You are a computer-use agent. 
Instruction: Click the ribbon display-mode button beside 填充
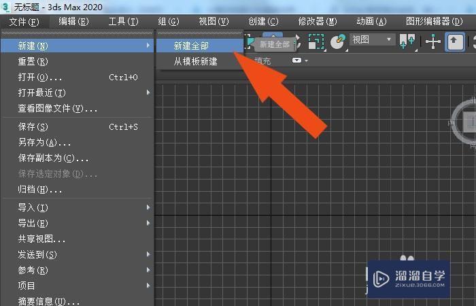click(x=296, y=61)
